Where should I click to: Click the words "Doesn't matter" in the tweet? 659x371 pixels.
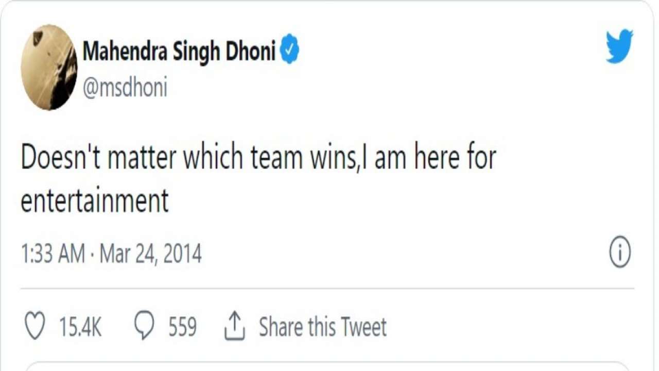pos(97,158)
